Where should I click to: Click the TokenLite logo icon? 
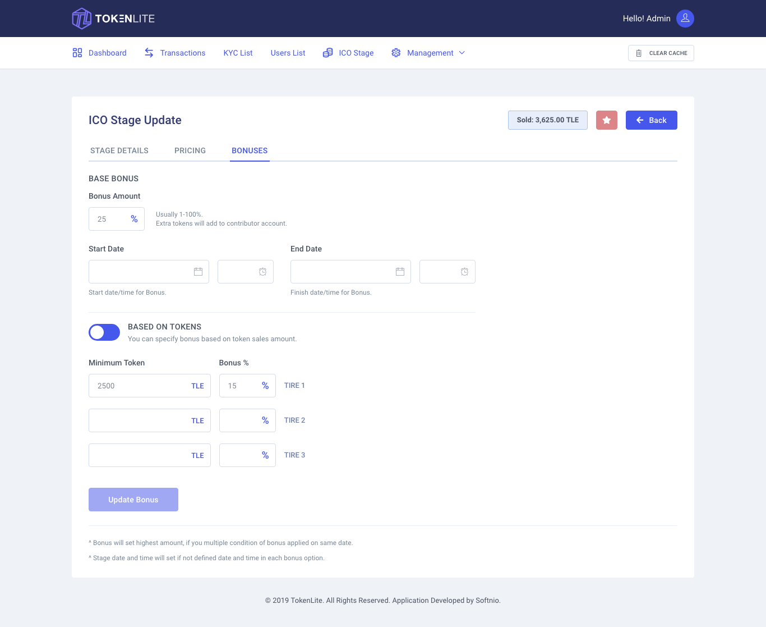(82, 19)
